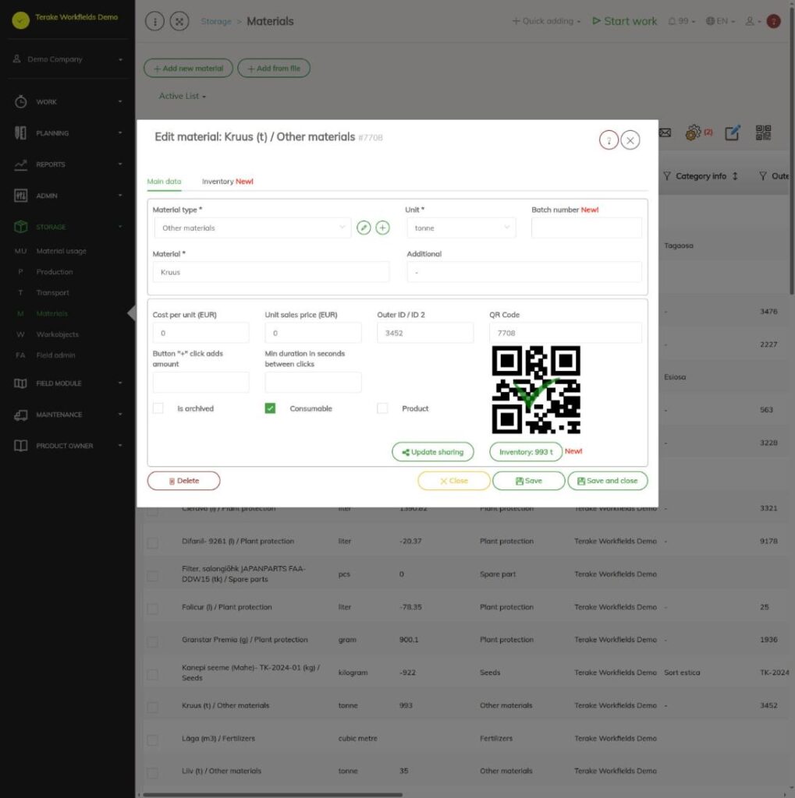Select checkbox for Difanil- 9261 row

[x=152, y=543]
